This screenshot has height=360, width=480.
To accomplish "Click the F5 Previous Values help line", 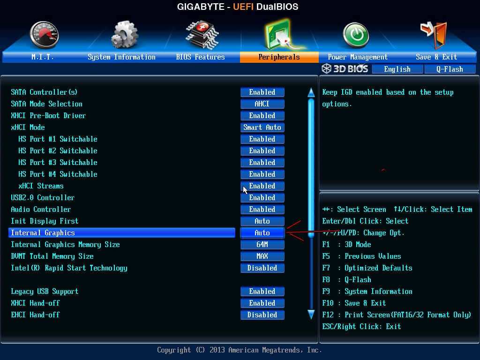I will point(361,256).
